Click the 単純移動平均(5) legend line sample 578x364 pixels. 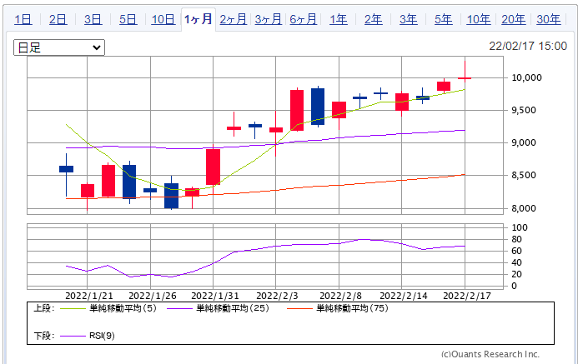point(71,309)
